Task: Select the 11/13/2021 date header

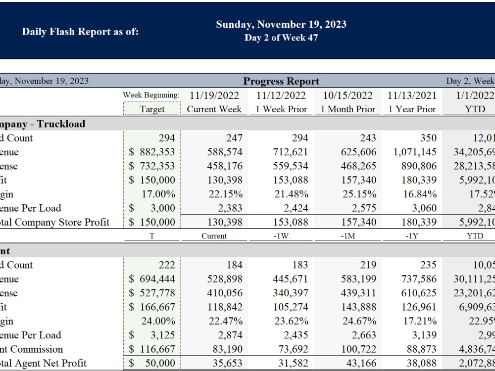Action: point(412,95)
